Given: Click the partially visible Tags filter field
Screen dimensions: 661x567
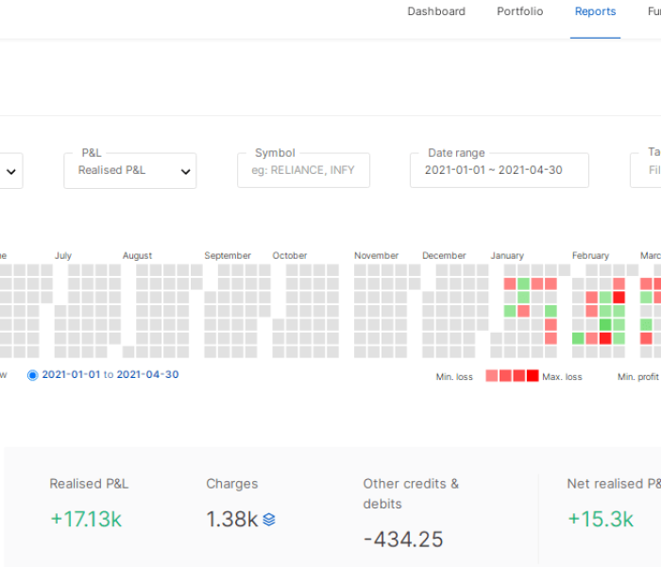Looking at the screenshot, I should pos(647,171).
